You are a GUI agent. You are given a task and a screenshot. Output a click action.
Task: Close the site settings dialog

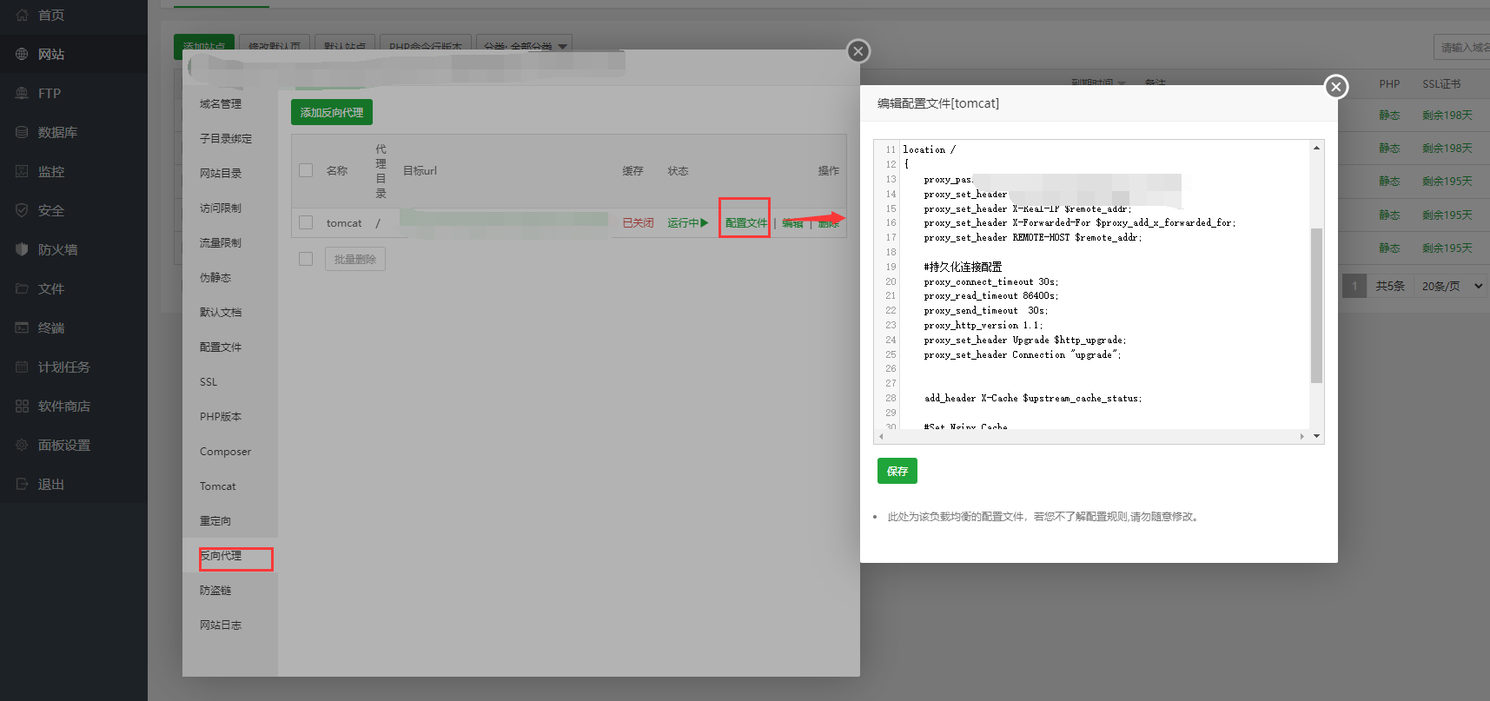(x=858, y=51)
